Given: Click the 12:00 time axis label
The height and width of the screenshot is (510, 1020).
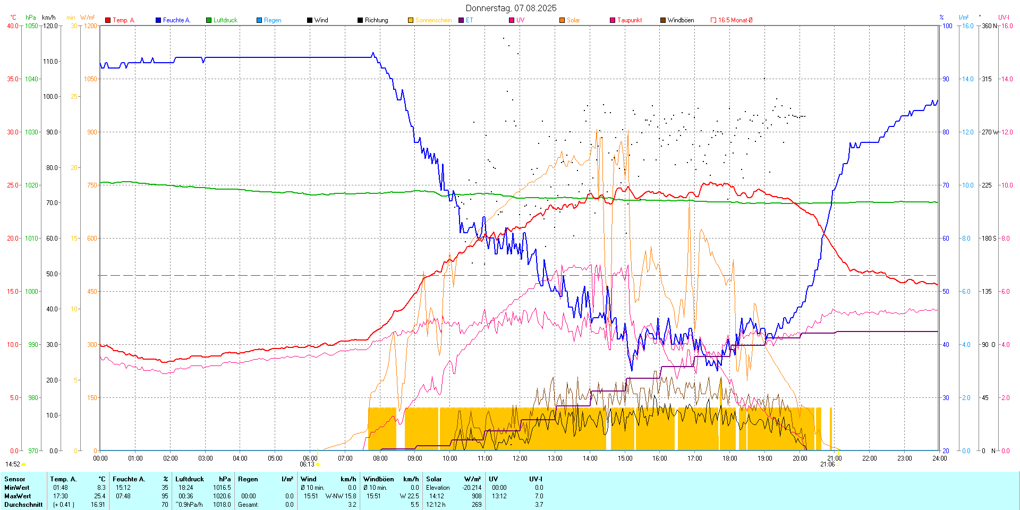Looking at the screenshot, I should click(x=520, y=458).
